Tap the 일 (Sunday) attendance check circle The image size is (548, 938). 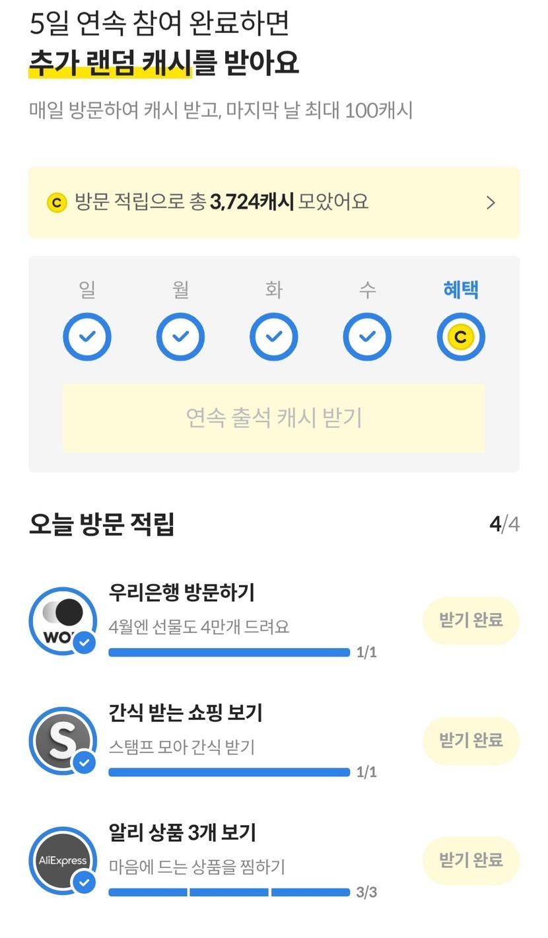[x=87, y=337]
